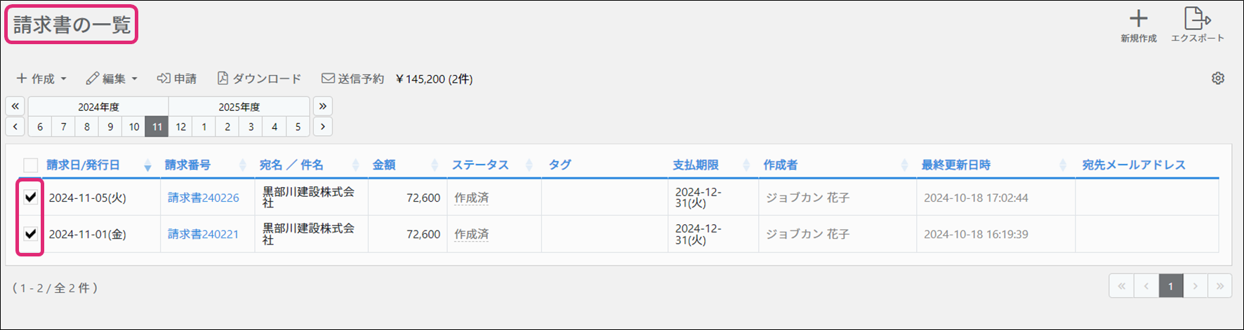This screenshot has height=330, width=1244.
Task: Click the 申請 submit button
Action: click(x=177, y=78)
